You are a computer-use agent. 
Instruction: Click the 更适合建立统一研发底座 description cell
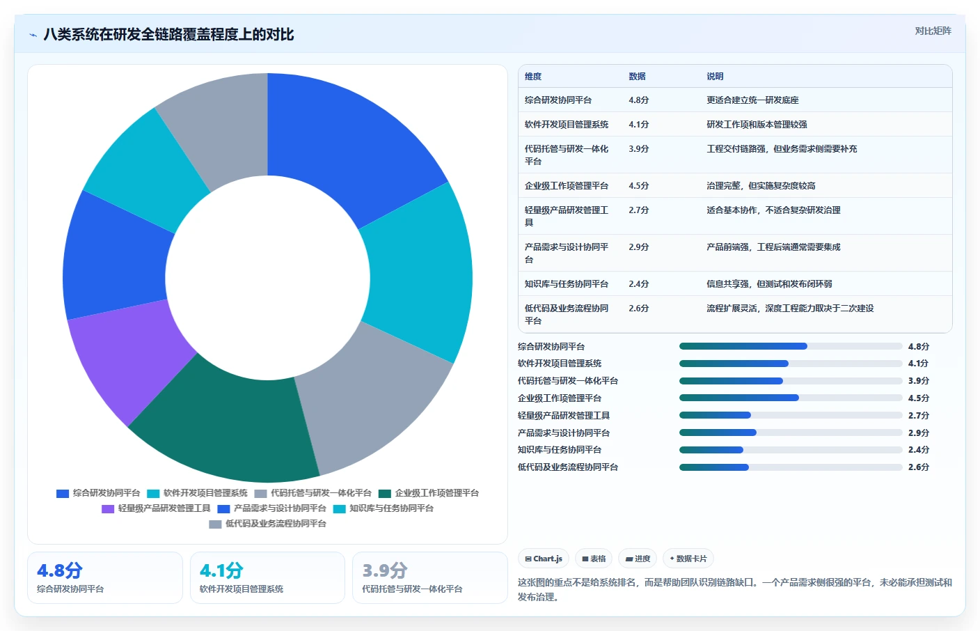(x=752, y=100)
